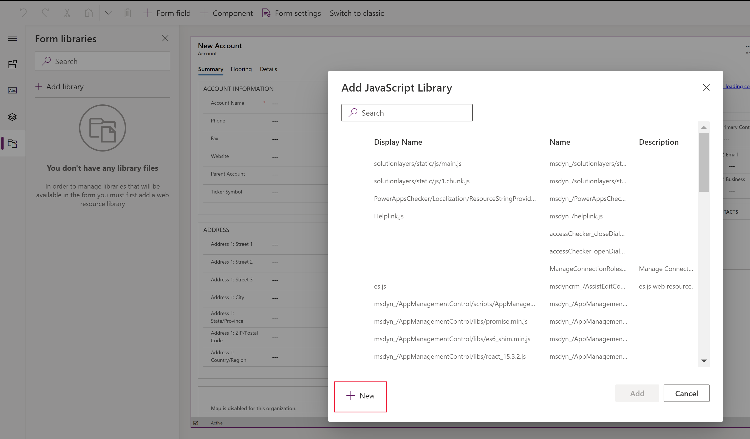Click the undo arrow icon in toolbar

click(23, 13)
